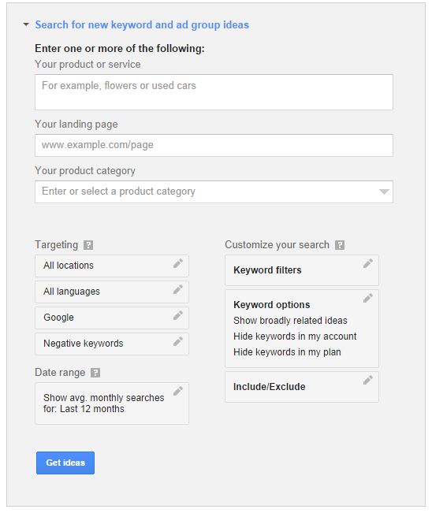Click the Search for new keyword and ad group ideas link
The height and width of the screenshot is (513, 432).
tap(142, 25)
